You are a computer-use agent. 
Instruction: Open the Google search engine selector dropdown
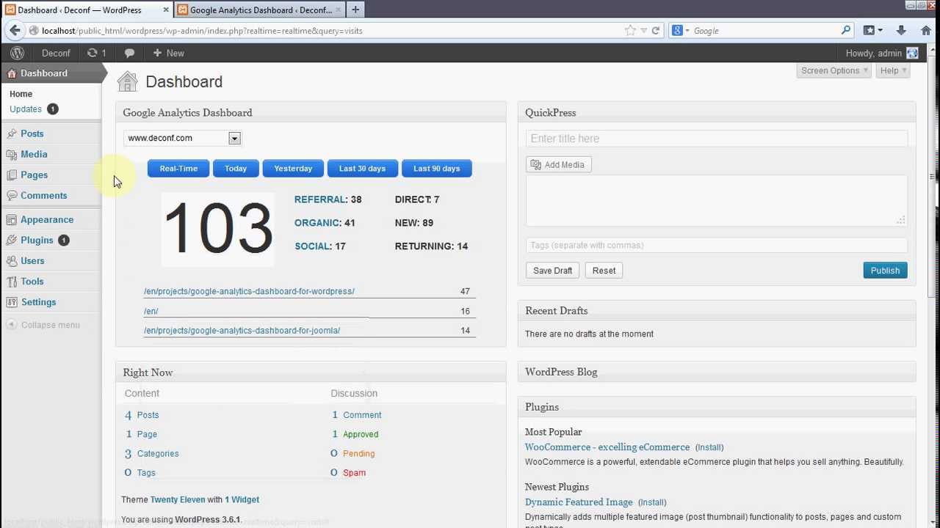tap(681, 30)
